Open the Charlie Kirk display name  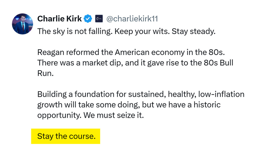(59, 18)
